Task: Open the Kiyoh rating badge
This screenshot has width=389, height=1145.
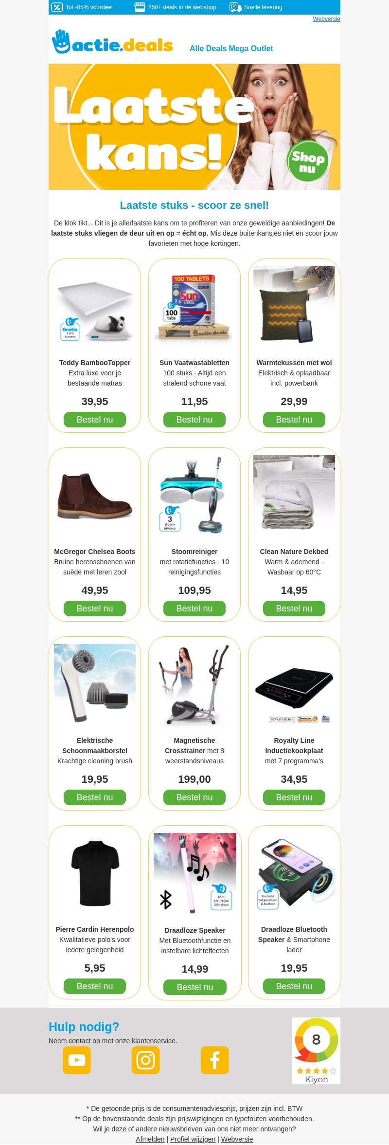Action: tap(316, 1051)
